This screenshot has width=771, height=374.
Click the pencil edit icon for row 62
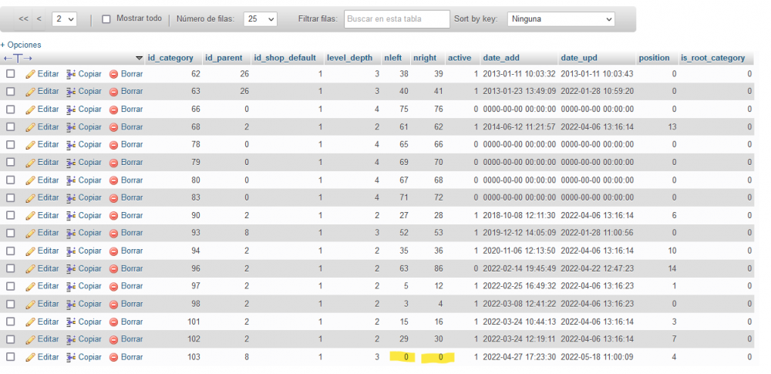[x=31, y=74]
